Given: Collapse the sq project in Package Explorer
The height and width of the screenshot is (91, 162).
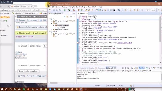Looking at the screenshot, I should pyautogui.click(x=49, y=19).
